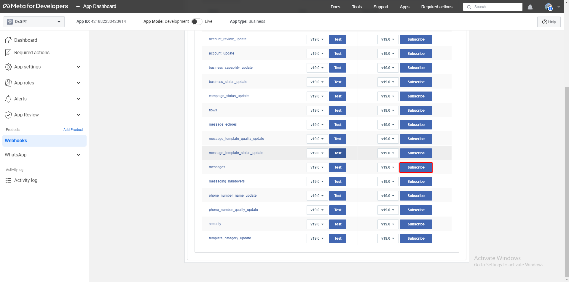This screenshot has height=282, width=569.
Task: Click the Add Product link
Action: point(73,130)
